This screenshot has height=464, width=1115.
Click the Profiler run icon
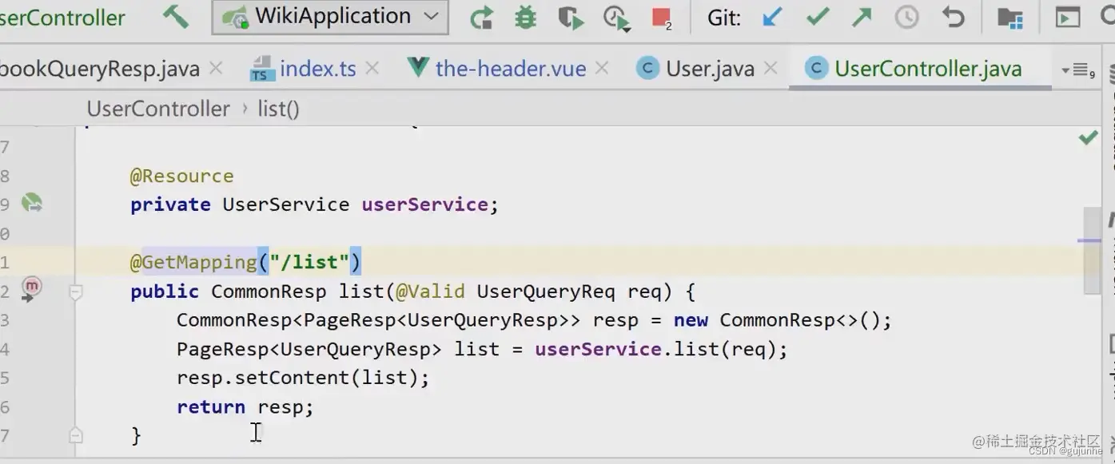click(x=615, y=18)
